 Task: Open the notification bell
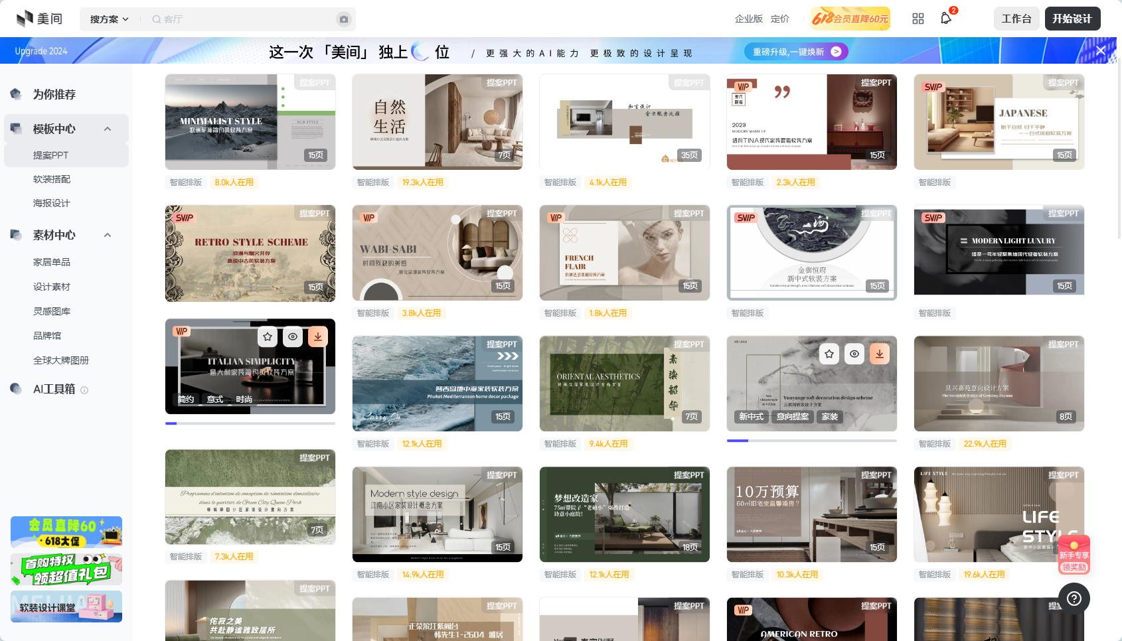click(946, 18)
